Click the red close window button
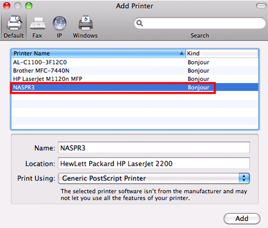Image resolution: width=268 pixels, height=228 pixels. click(7, 6)
